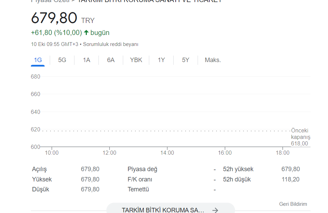Click the Temettü label

coord(138,189)
